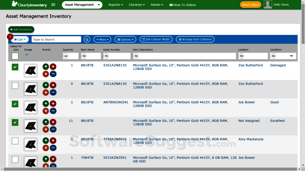Viewport: 305px width, 171px height.
Task: Uncheck the cart checkbox for the Not Assigned row
Action: 15,123
